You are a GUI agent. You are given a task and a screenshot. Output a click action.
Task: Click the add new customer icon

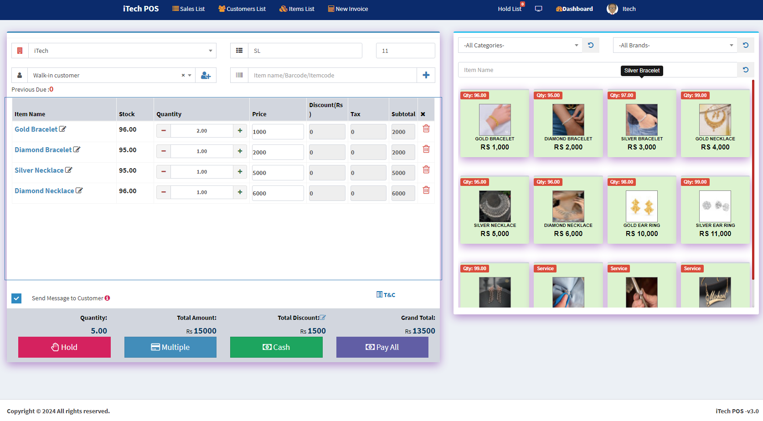click(206, 76)
